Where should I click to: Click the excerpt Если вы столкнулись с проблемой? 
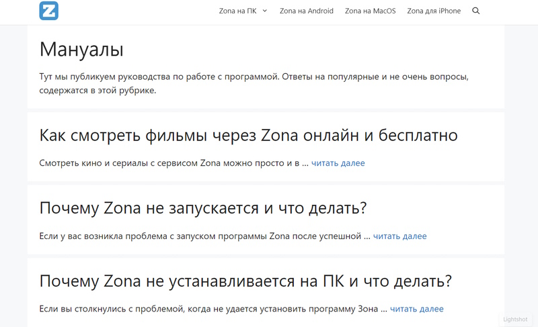(213, 309)
